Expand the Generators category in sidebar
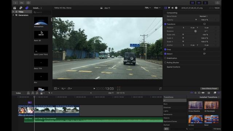This screenshot has width=233, height=131. [13, 15]
